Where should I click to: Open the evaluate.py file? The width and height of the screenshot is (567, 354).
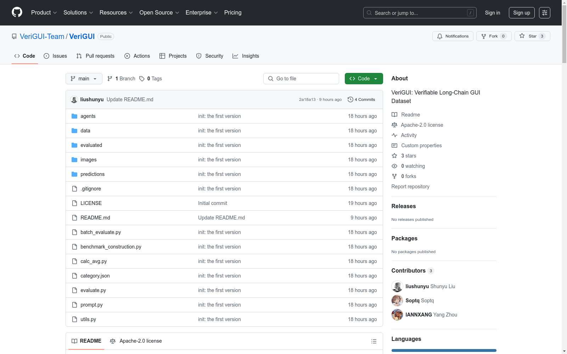[x=93, y=290]
